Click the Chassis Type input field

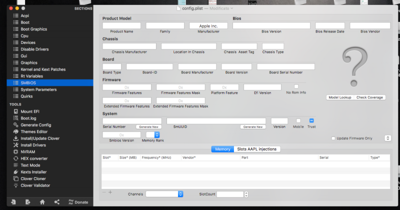(x=273, y=46)
